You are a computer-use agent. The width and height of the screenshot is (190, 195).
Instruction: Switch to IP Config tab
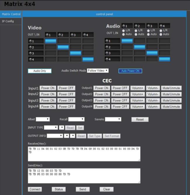pyautogui.click(x=8, y=21)
